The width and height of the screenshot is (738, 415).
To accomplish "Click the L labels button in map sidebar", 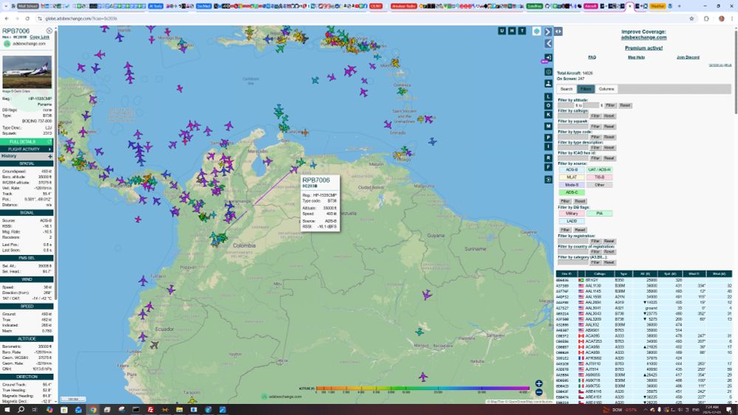I will (548, 97).
